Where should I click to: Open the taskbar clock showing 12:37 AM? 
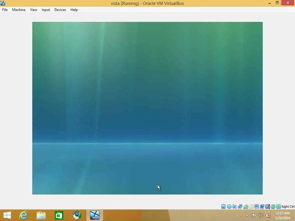tap(282, 216)
